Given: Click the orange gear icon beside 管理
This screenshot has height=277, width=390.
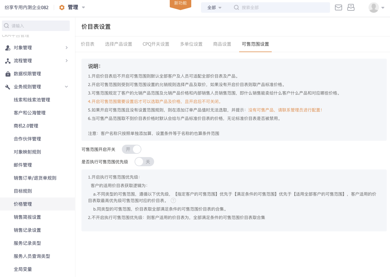Looking at the screenshot, I should [62, 7].
